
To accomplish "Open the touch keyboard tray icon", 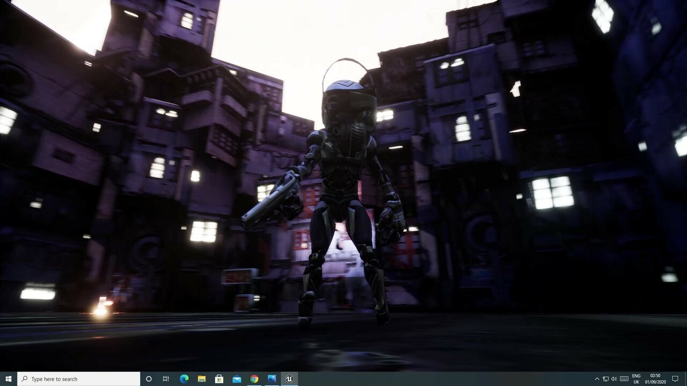I will (624, 379).
